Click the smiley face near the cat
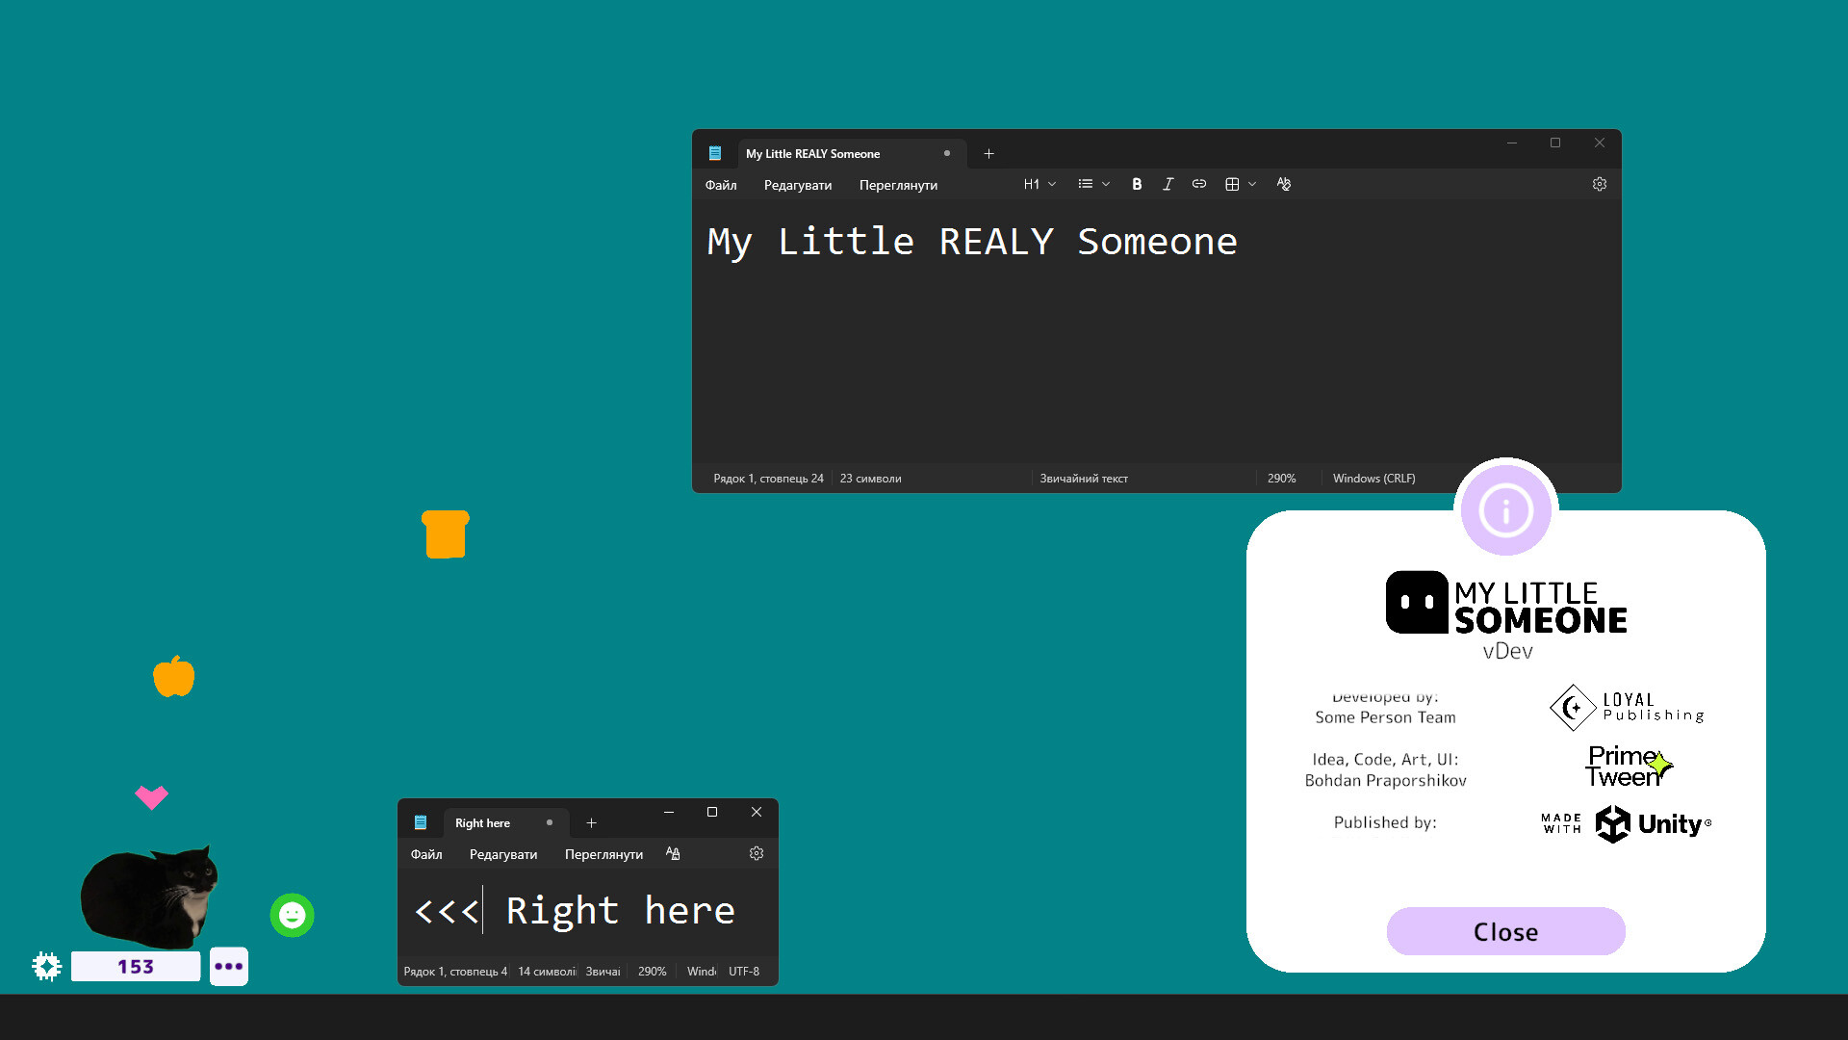This screenshot has height=1040, width=1848. (292, 915)
